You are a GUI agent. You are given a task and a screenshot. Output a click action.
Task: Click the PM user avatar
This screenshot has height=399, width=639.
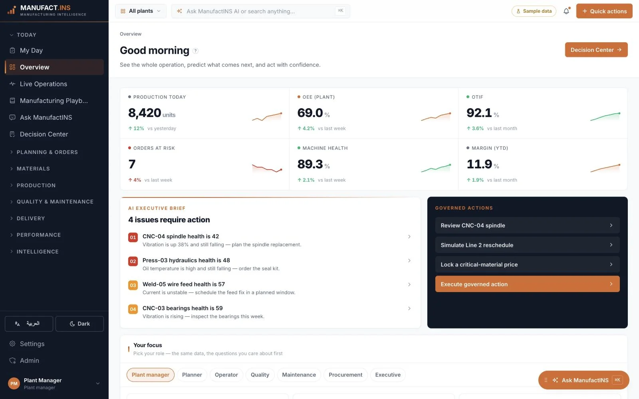[14, 383]
